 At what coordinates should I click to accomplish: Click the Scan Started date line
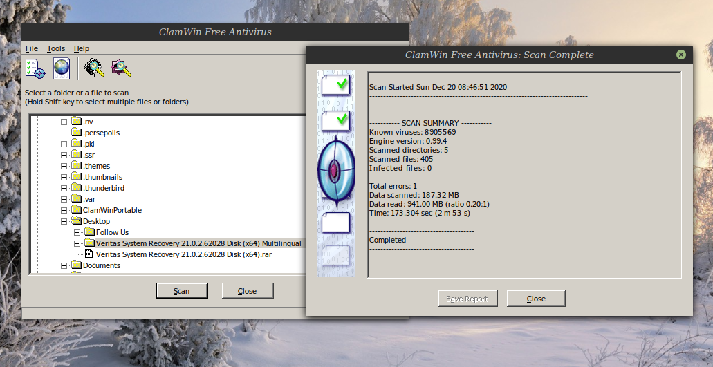coord(438,87)
